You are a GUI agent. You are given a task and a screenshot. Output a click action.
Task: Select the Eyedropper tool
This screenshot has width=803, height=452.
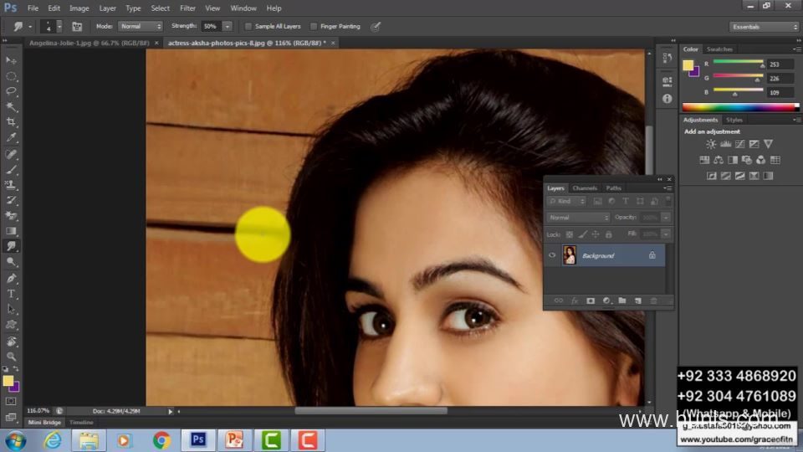click(x=11, y=137)
